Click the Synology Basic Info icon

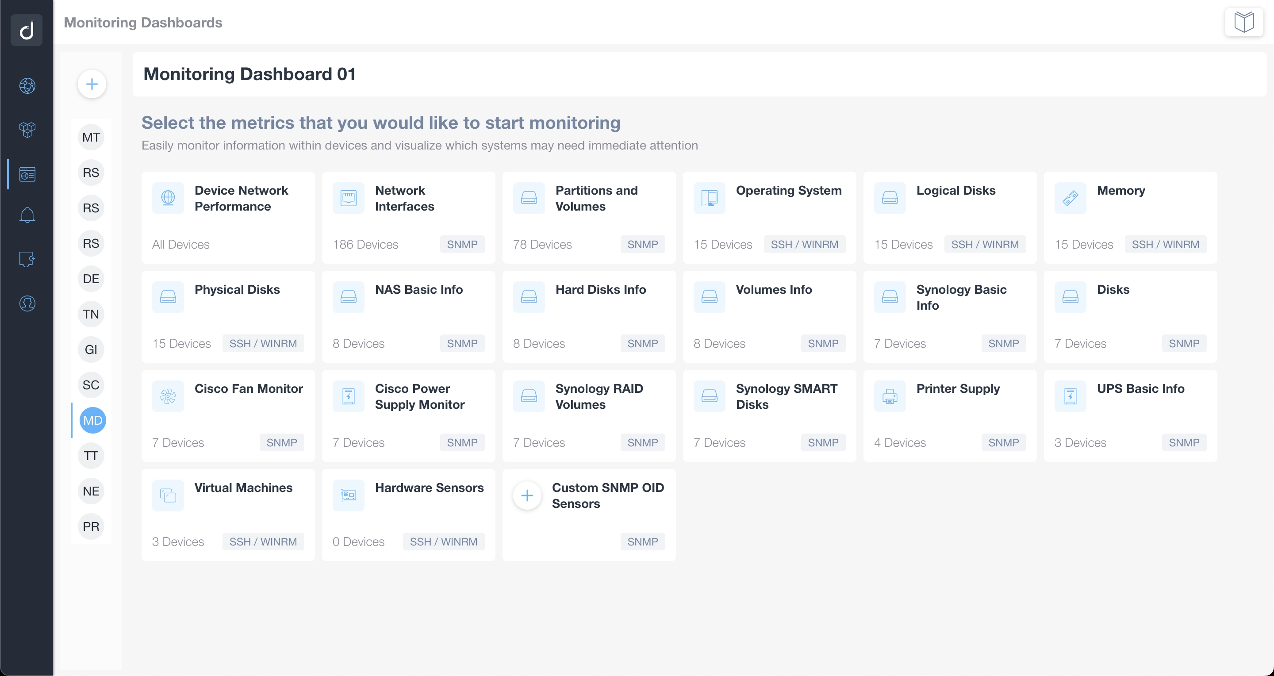(x=890, y=297)
